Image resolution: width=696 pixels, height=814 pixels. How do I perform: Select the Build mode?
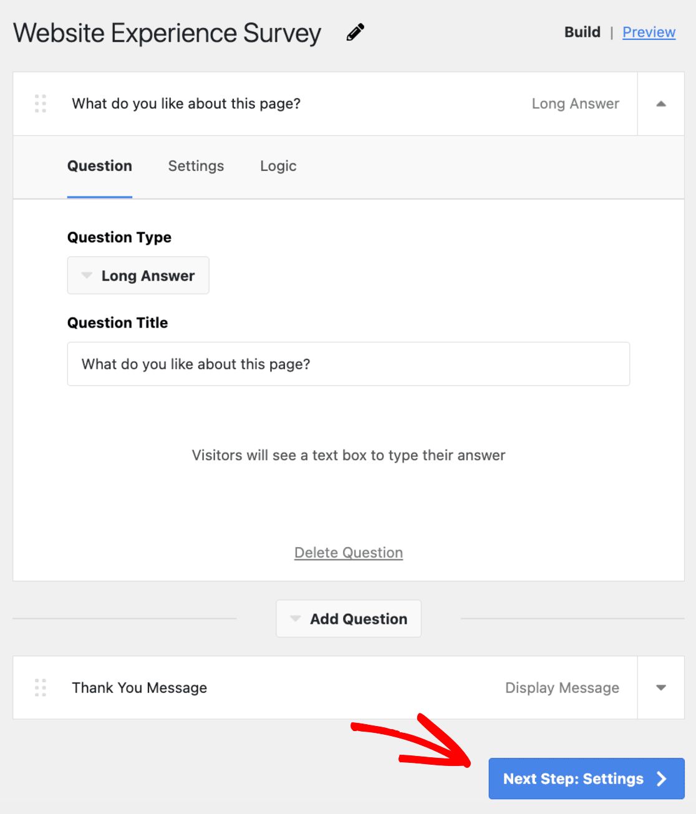tap(582, 32)
